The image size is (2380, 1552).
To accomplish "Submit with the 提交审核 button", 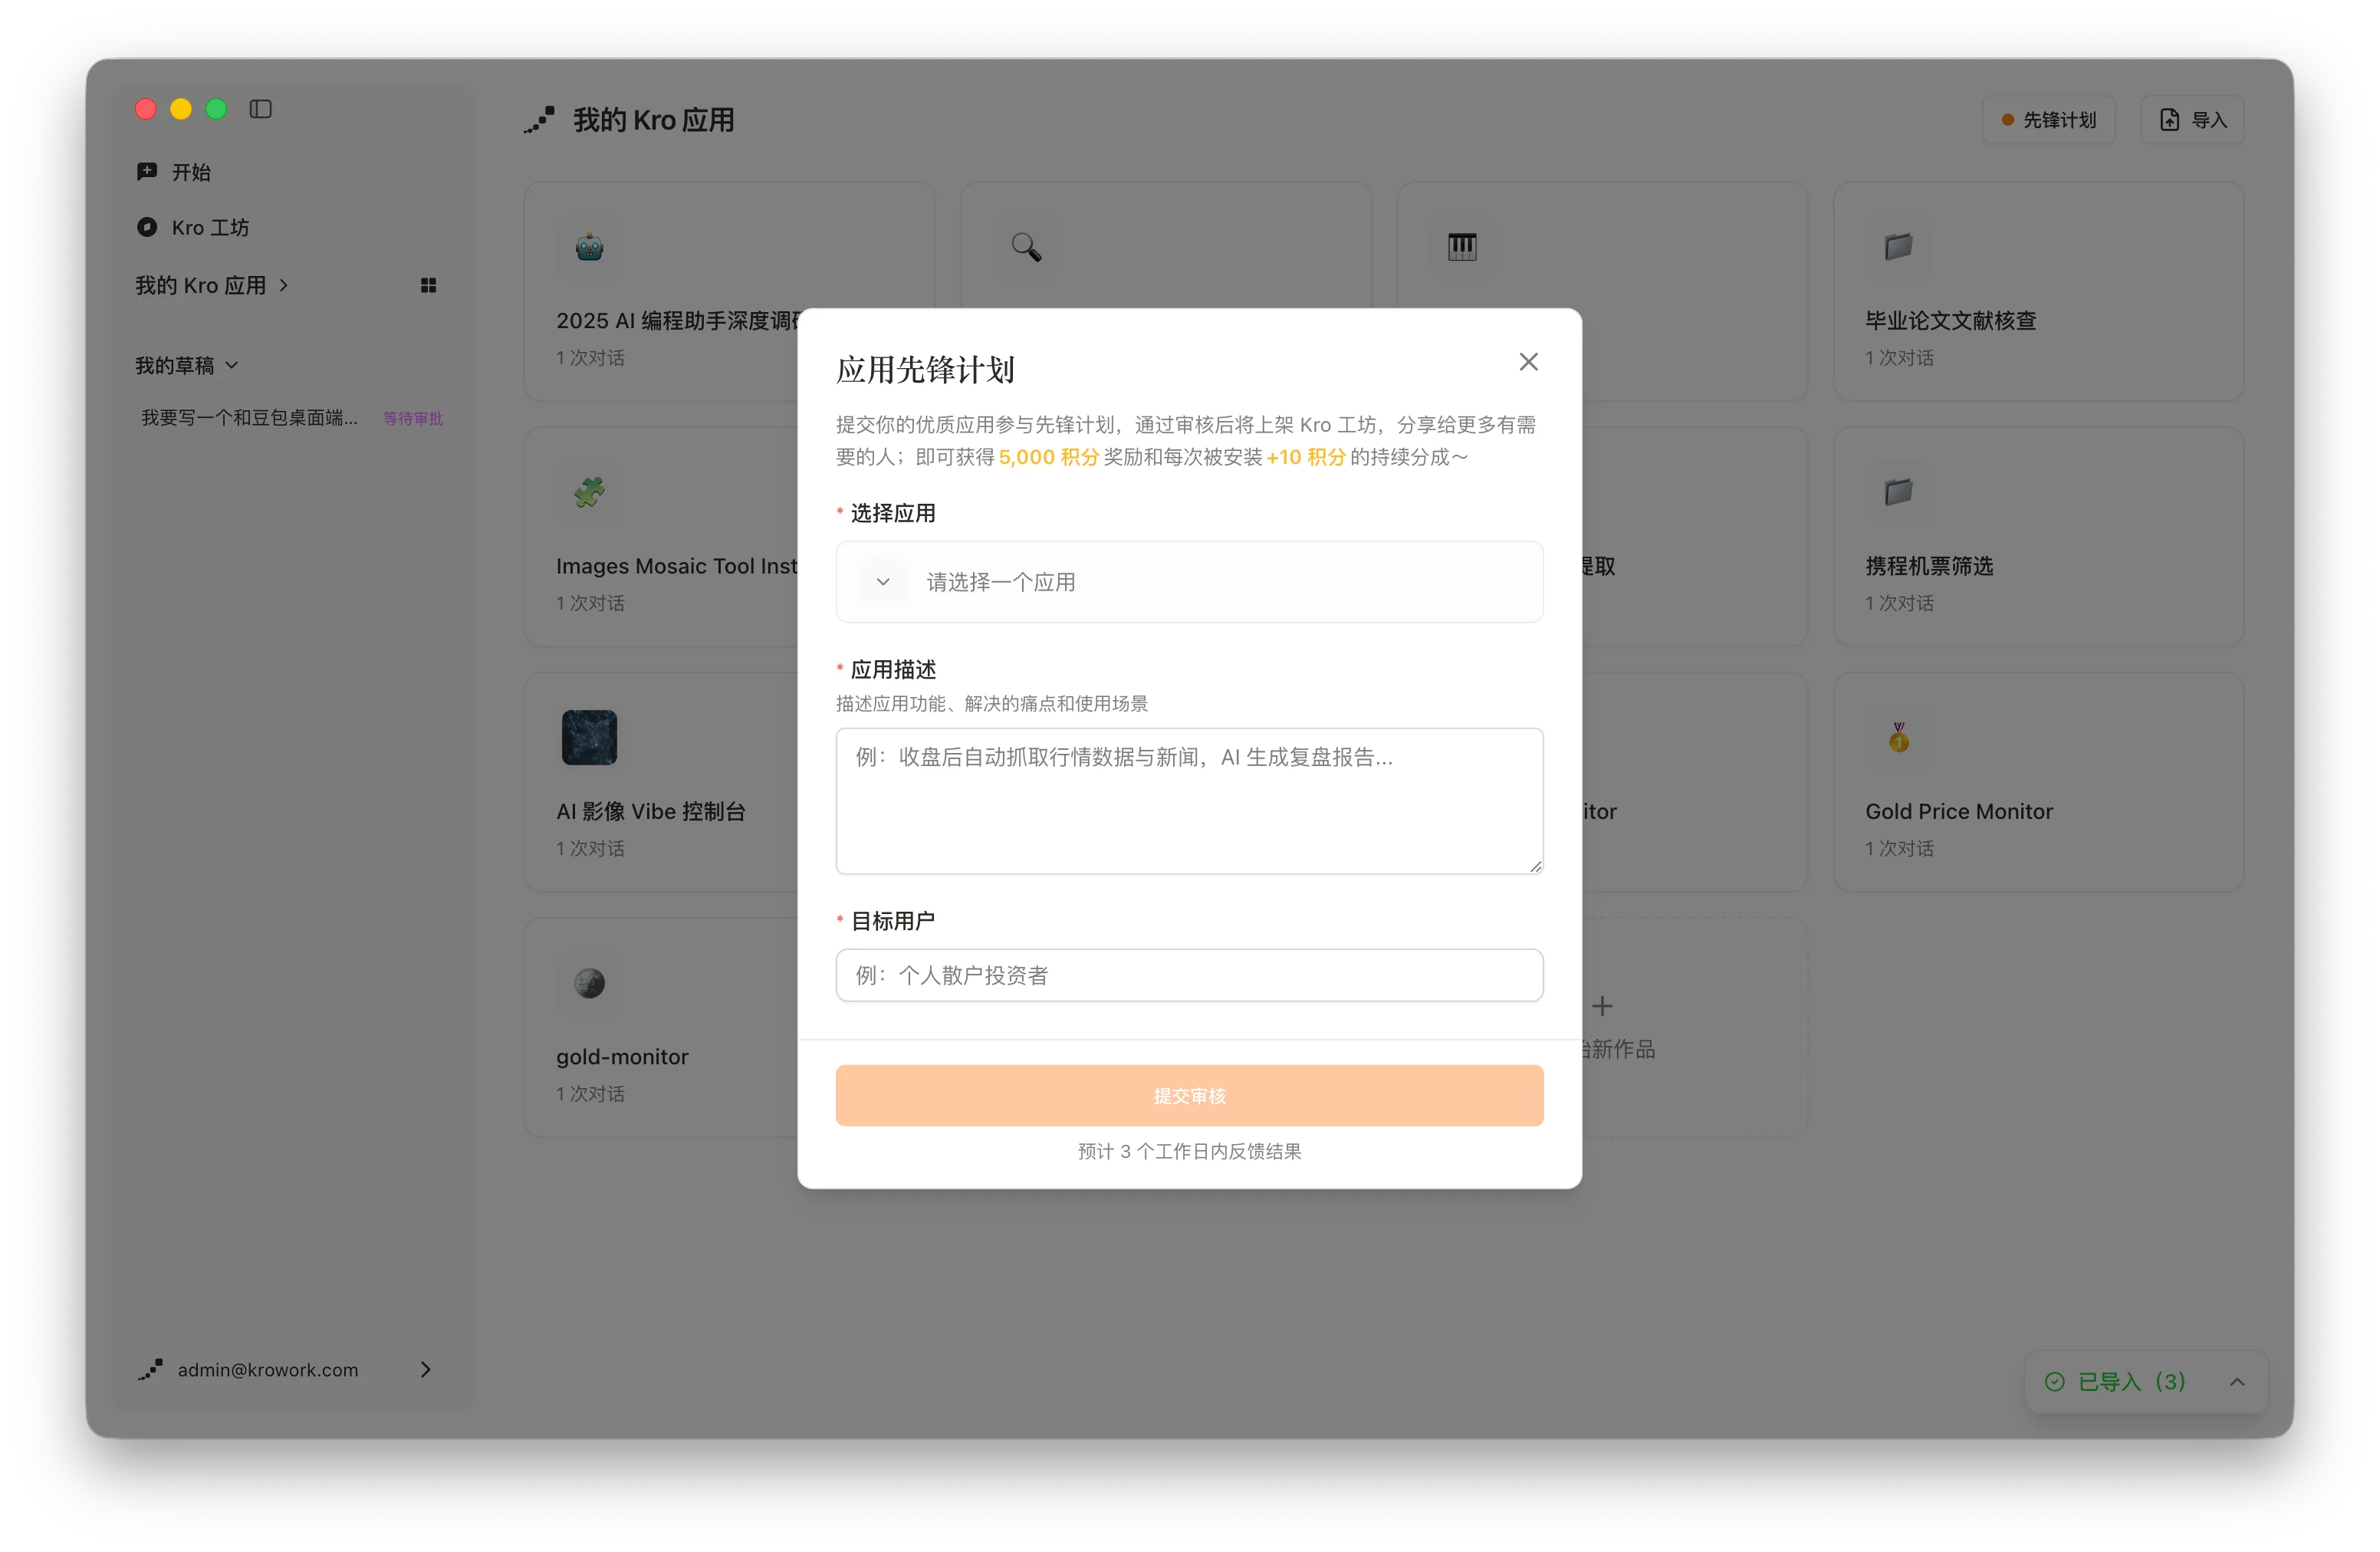I will 1189,1095.
